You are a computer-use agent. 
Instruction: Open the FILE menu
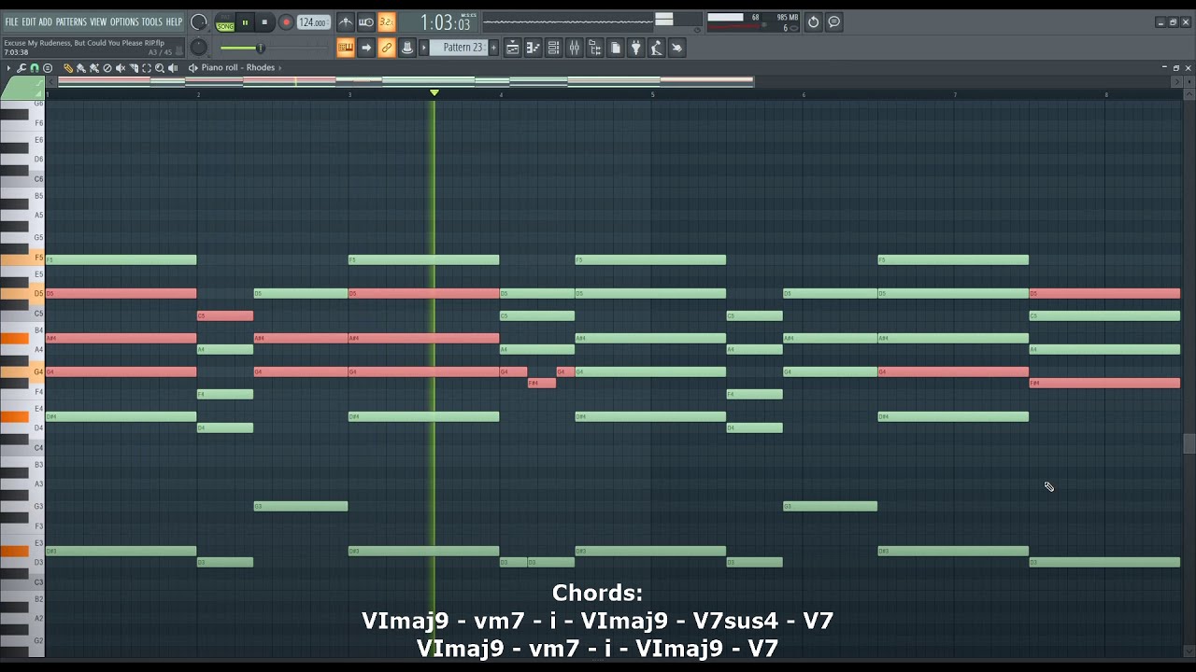click(11, 21)
